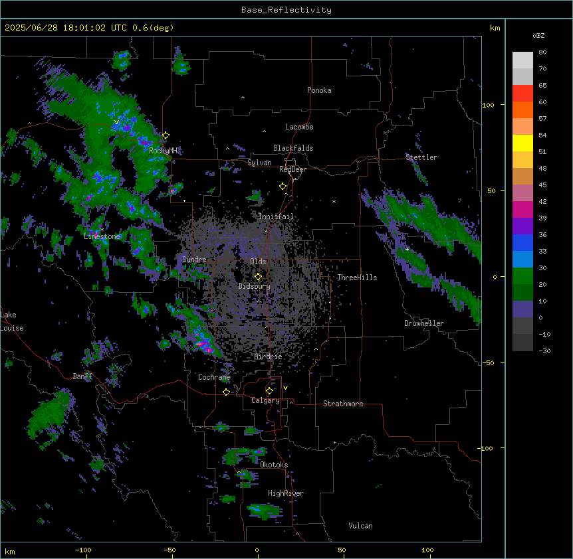The image size is (573, 559).
Task: Click the Lake Louise label at the map's left edge
Action: 12,321
